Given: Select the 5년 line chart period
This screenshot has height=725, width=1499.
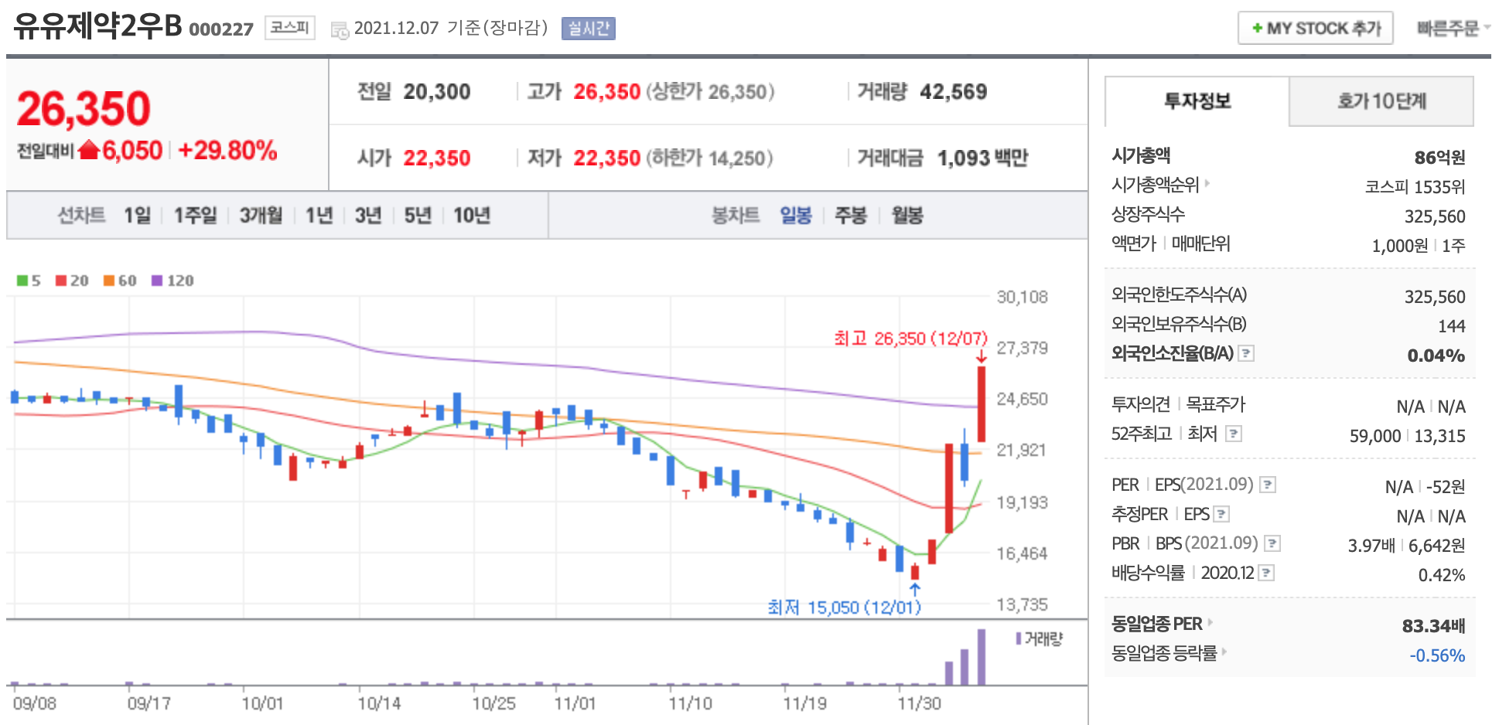Looking at the screenshot, I should (x=418, y=215).
